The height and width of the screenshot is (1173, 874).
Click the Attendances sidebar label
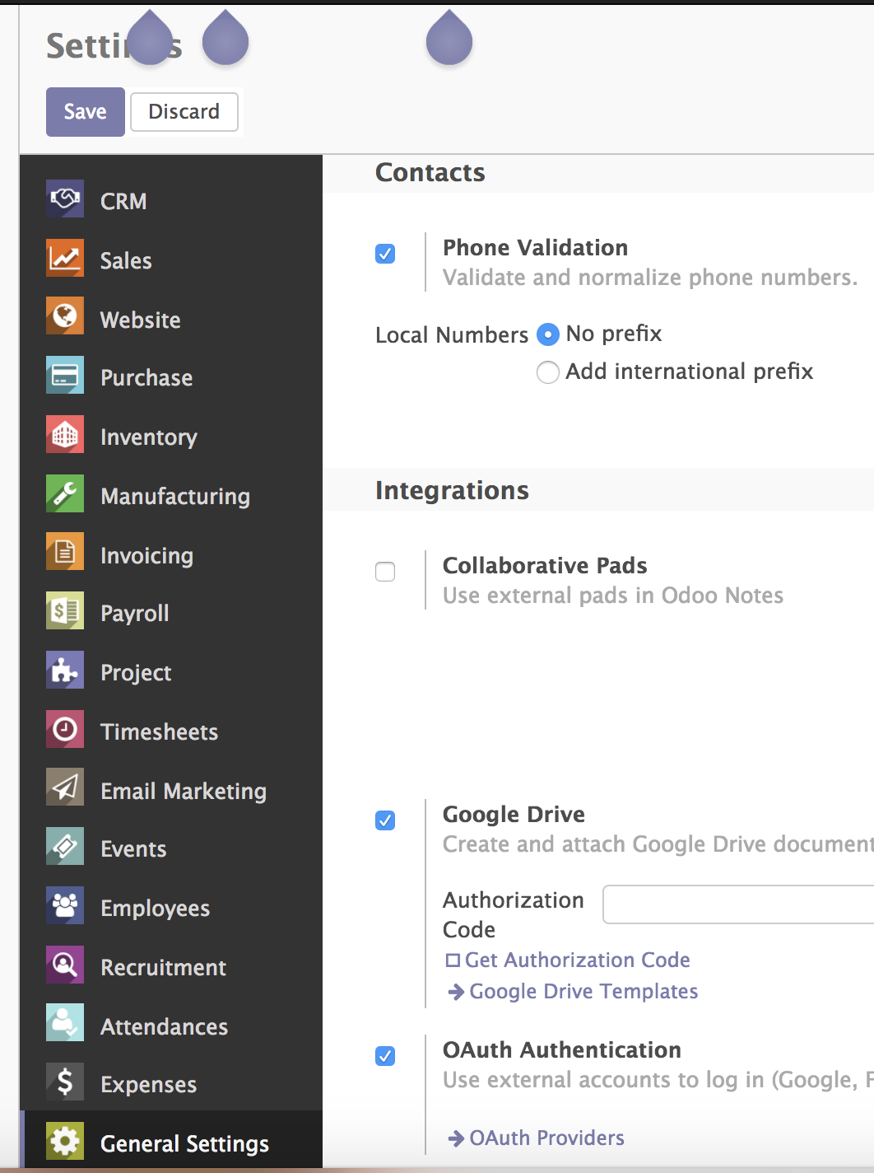[x=164, y=1027]
